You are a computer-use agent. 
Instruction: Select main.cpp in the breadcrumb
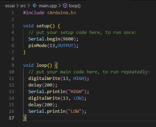pyautogui.click(x=48, y=6)
